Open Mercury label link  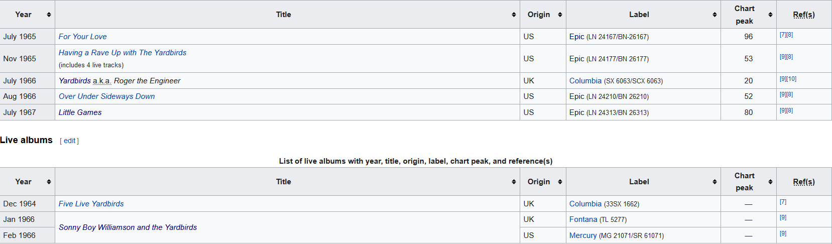583,235
